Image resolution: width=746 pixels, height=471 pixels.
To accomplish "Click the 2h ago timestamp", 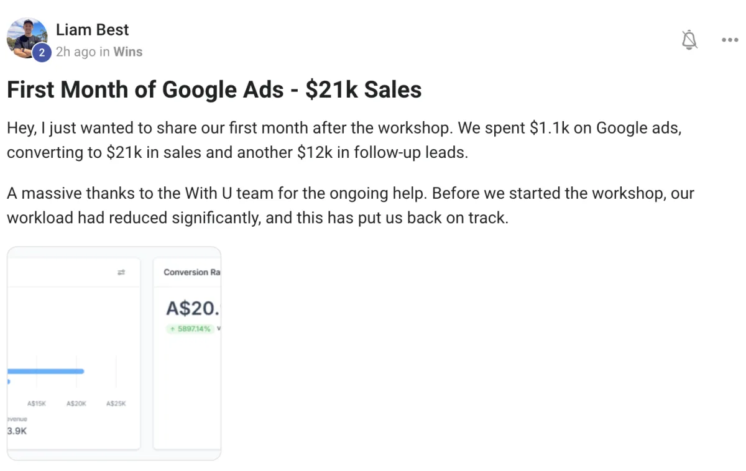I will (75, 52).
